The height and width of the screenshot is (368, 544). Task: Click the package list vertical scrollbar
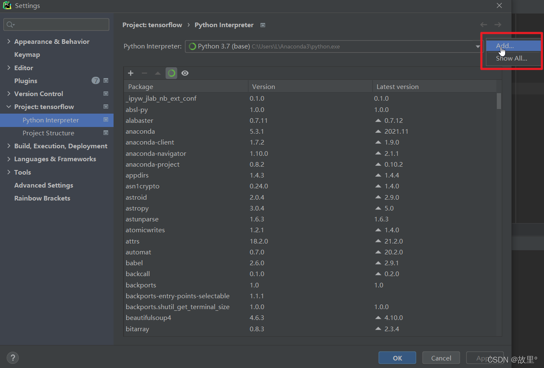[499, 101]
